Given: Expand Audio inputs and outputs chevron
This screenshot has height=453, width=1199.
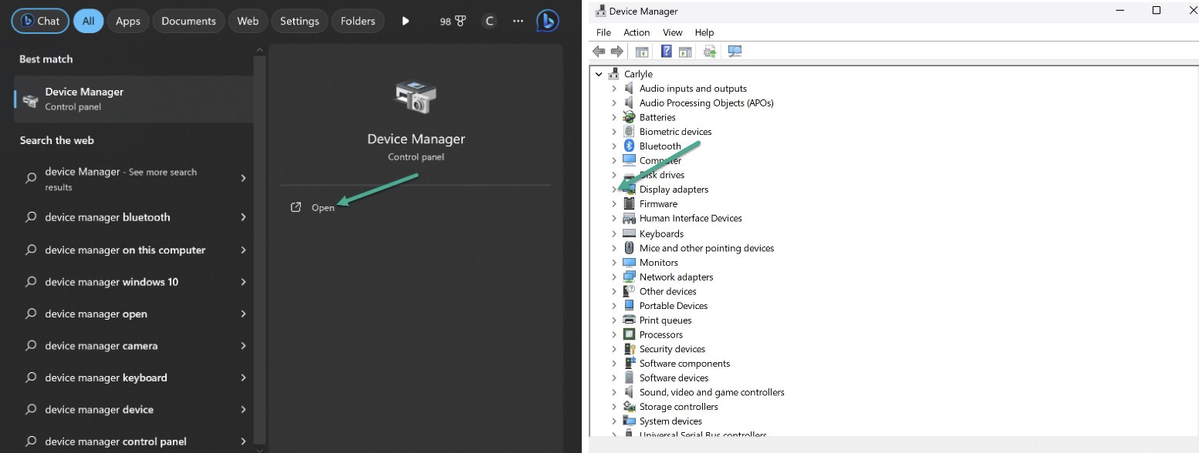Looking at the screenshot, I should pyautogui.click(x=614, y=89).
